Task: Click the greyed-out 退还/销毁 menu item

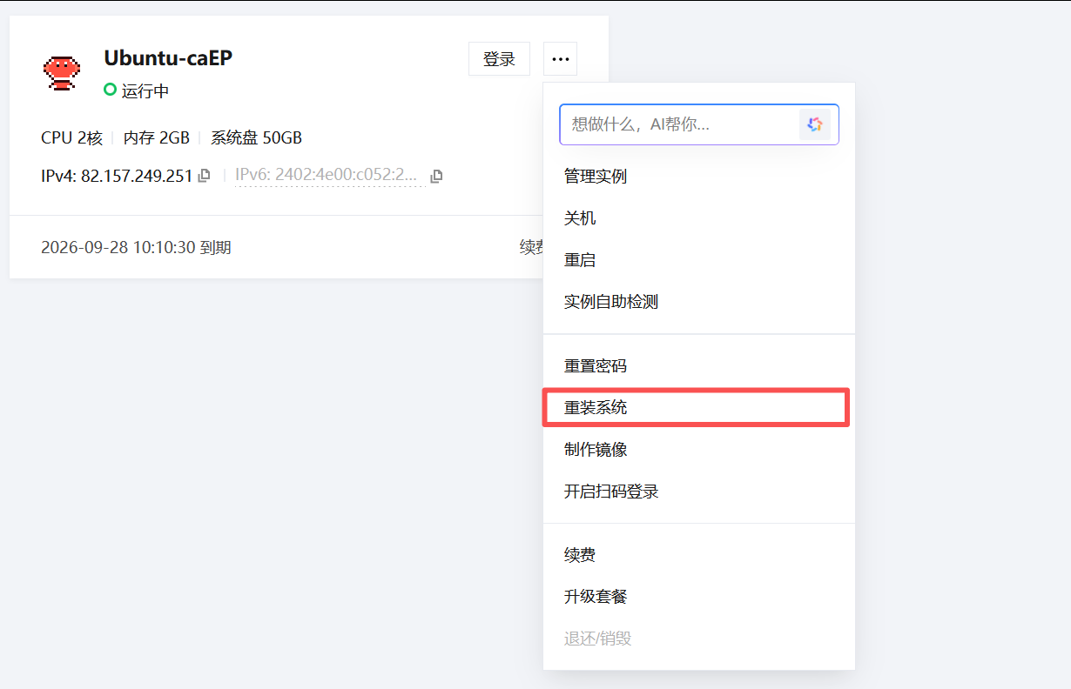Action: (x=597, y=639)
